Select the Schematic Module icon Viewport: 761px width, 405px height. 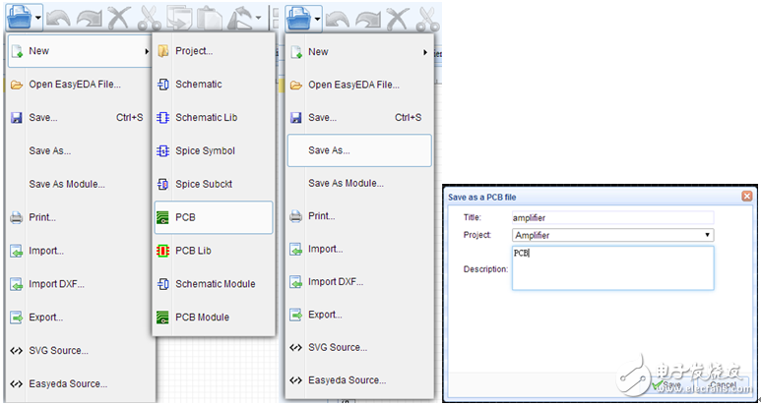163,284
